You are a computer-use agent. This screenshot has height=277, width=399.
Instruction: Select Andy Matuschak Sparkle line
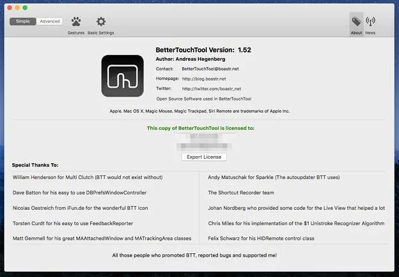pyautogui.click(x=274, y=177)
